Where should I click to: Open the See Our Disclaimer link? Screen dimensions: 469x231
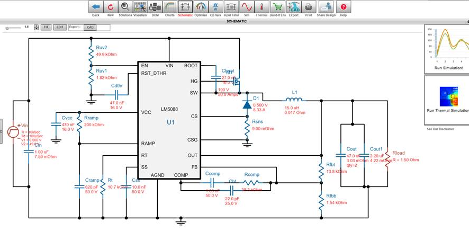tap(440, 129)
